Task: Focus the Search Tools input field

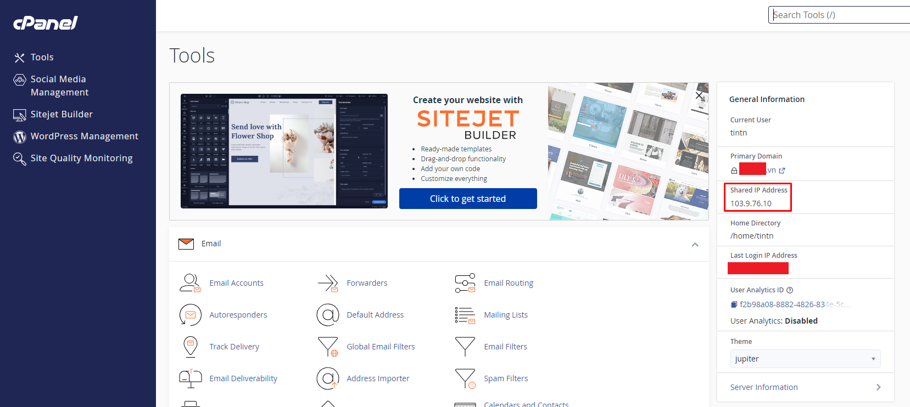Action: coord(840,15)
